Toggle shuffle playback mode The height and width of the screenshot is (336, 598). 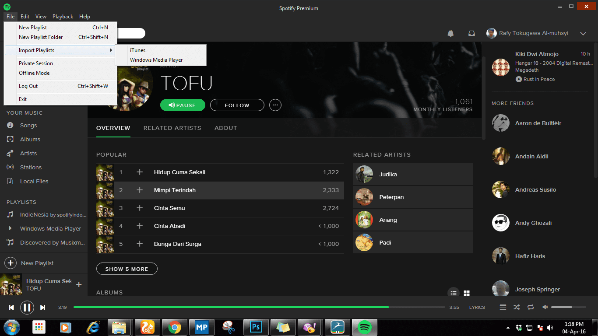click(517, 307)
